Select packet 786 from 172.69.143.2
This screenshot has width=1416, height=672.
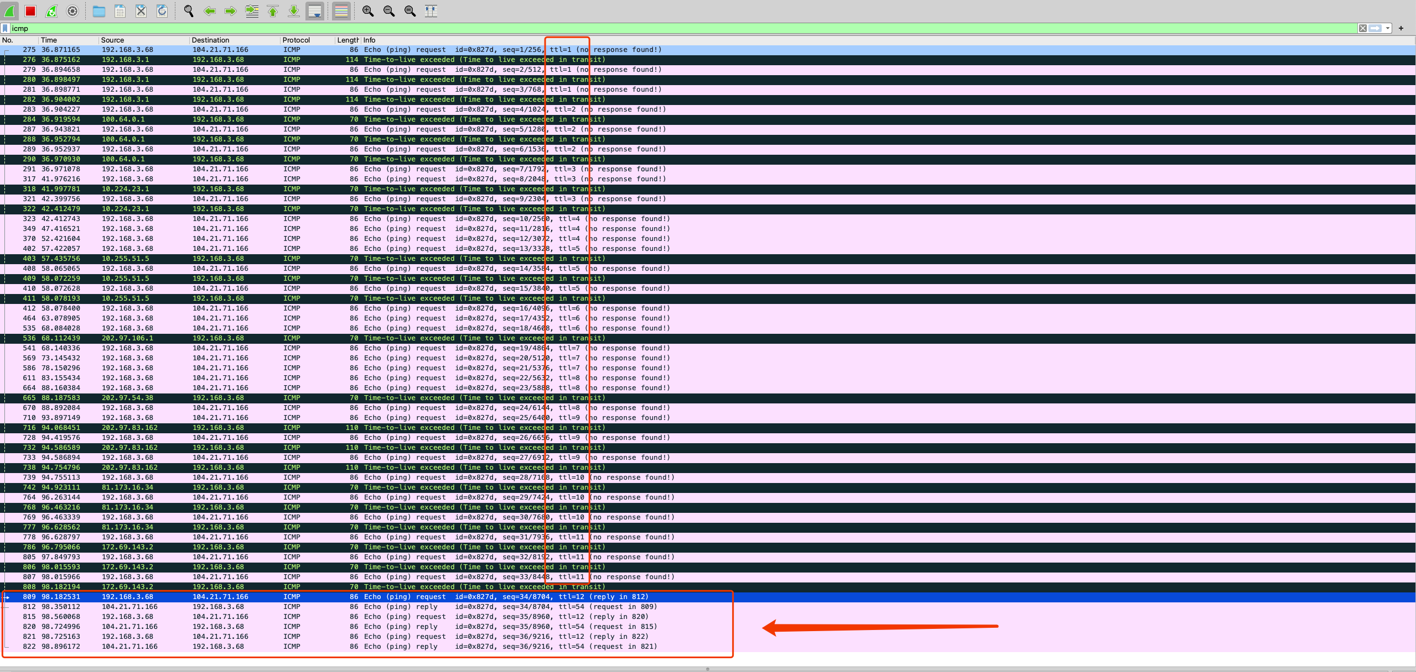(x=708, y=547)
